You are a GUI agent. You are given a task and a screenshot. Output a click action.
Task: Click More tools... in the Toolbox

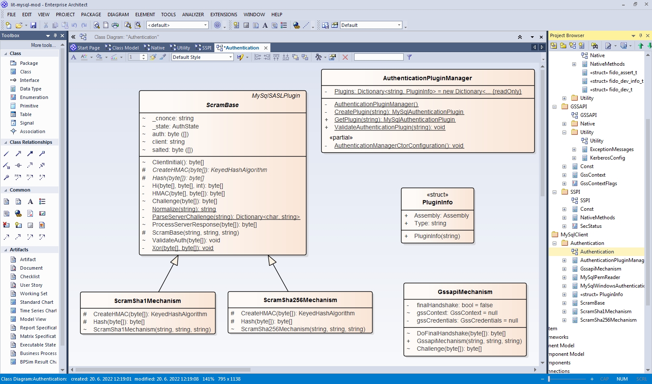[x=43, y=45]
